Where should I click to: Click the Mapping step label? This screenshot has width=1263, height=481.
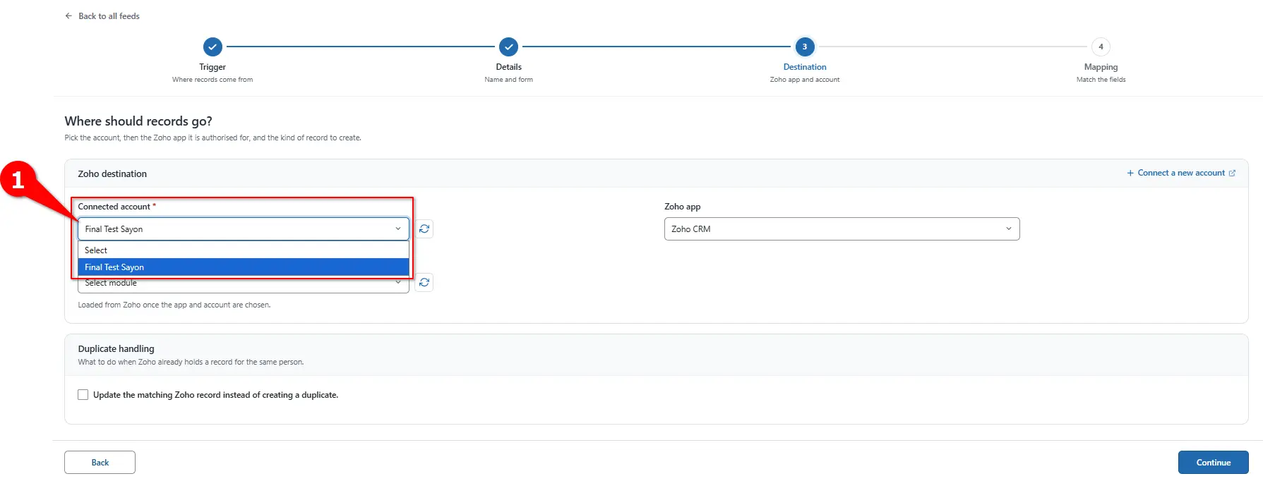click(1101, 67)
